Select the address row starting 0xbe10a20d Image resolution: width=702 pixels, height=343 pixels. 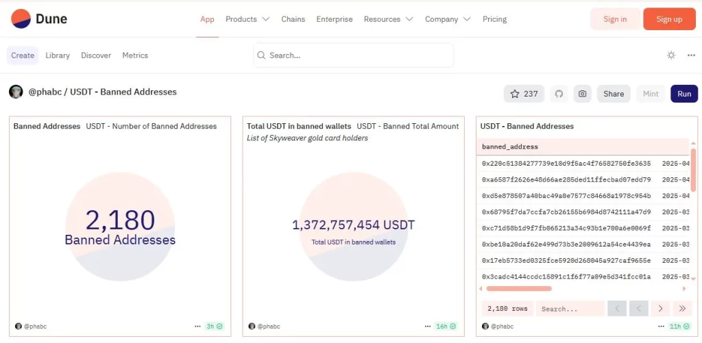[x=583, y=244]
